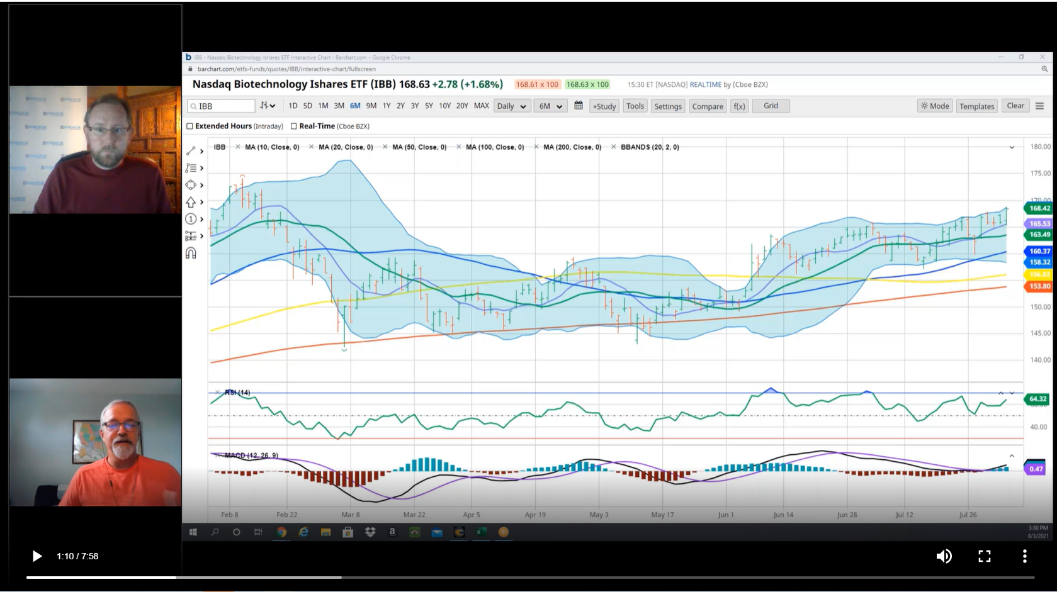Image resolution: width=1057 pixels, height=592 pixels.
Task: Open the 6M period dropdown
Action: click(x=551, y=106)
